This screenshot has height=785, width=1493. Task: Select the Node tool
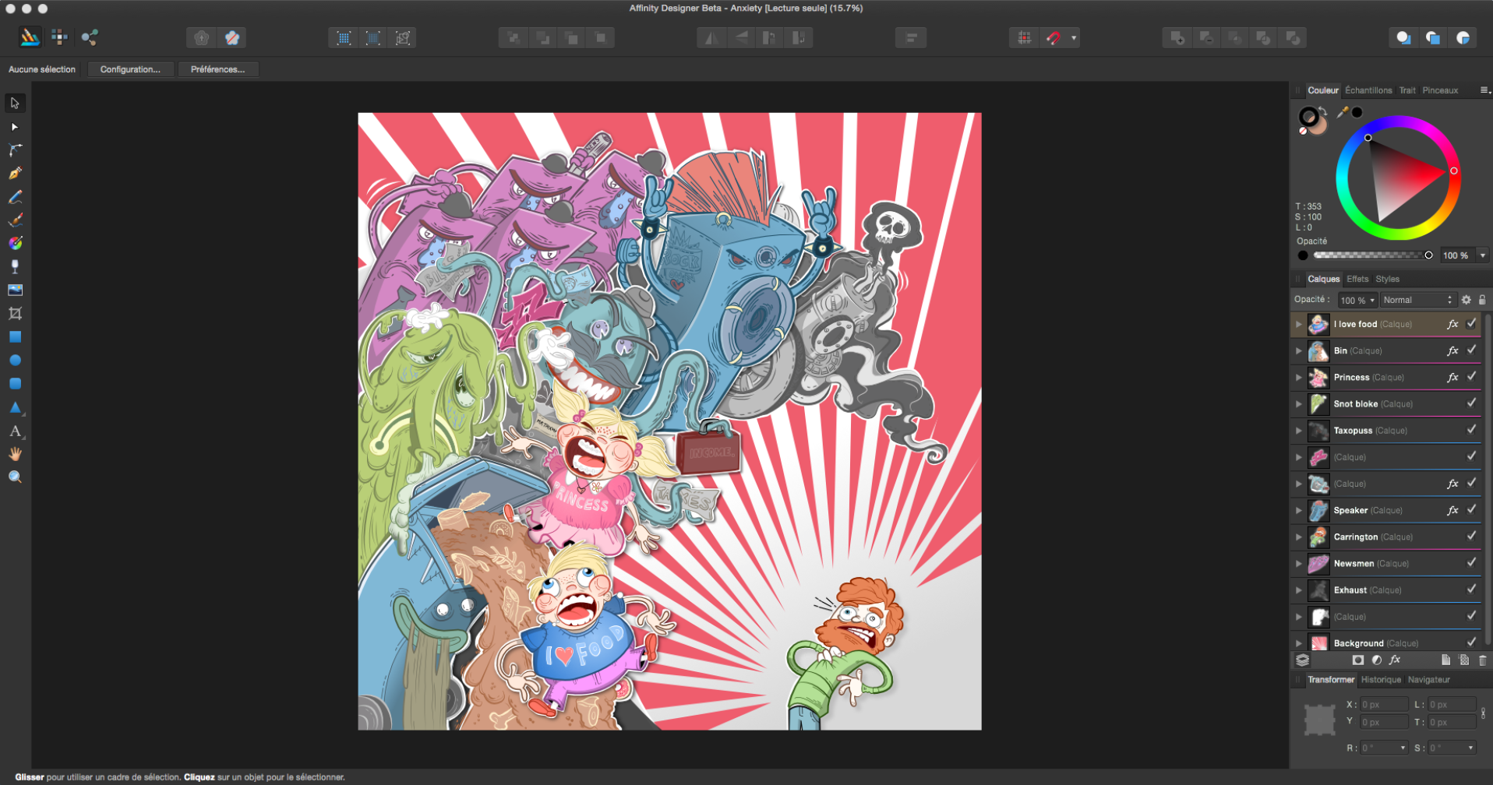click(15, 127)
